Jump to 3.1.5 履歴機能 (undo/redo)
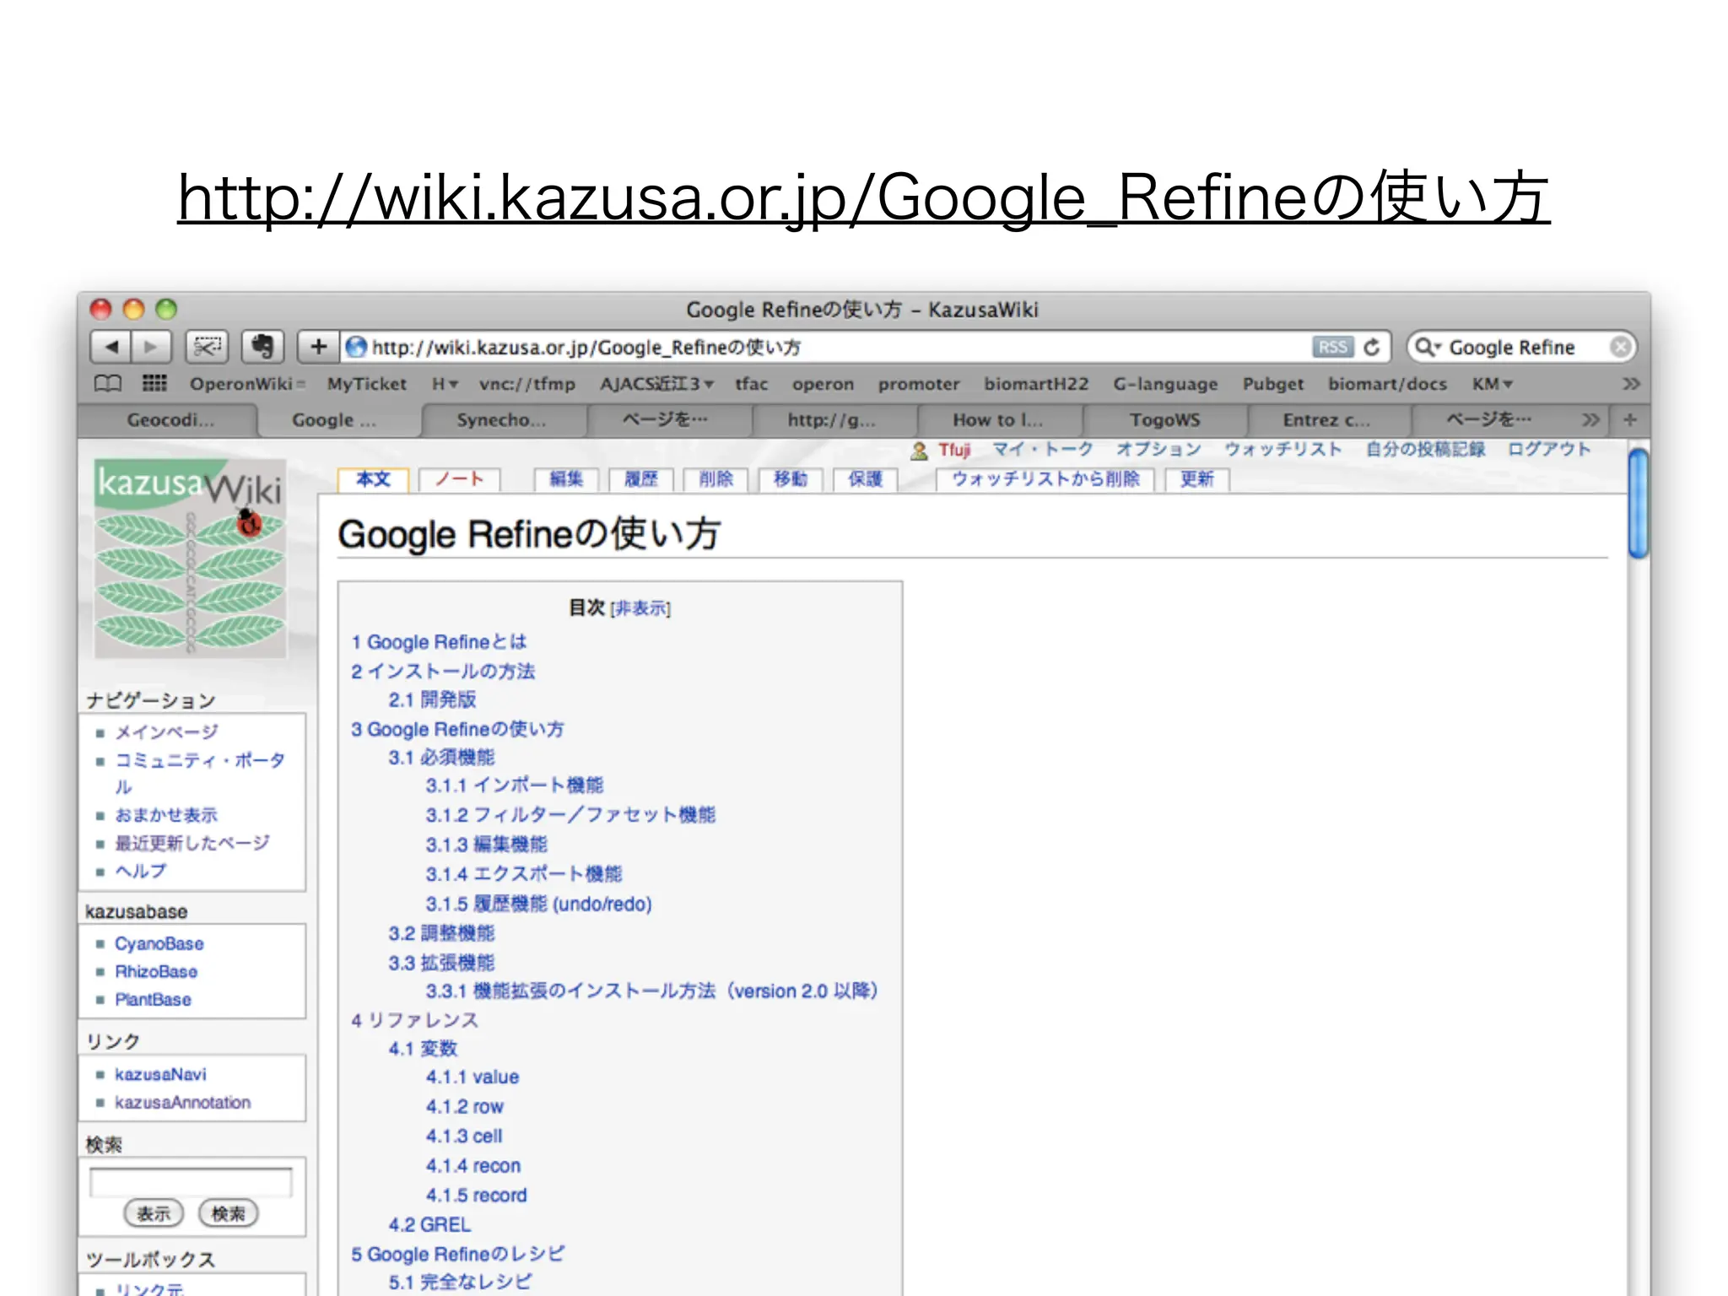The image size is (1728, 1296). pyautogui.click(x=538, y=904)
